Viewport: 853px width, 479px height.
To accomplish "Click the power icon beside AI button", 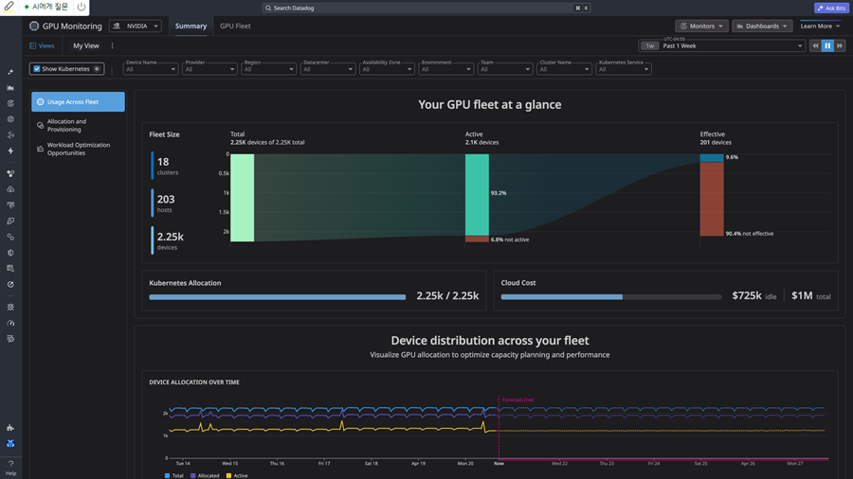I will [x=82, y=7].
